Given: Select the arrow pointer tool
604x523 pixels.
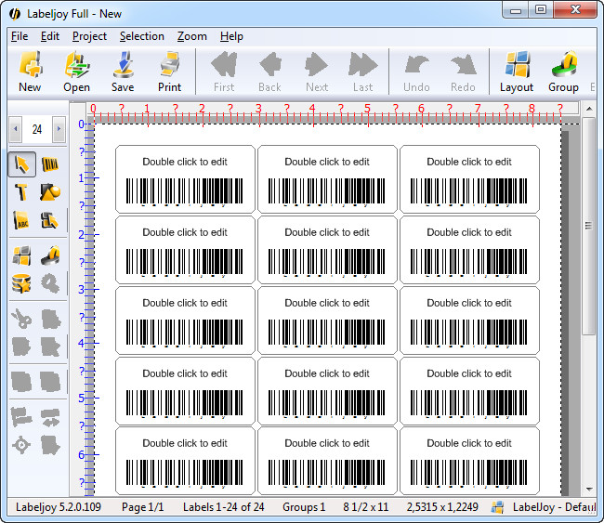Looking at the screenshot, I should tap(22, 164).
